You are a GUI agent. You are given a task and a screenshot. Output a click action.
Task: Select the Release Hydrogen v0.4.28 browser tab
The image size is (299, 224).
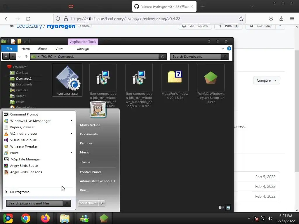tap(164, 6)
